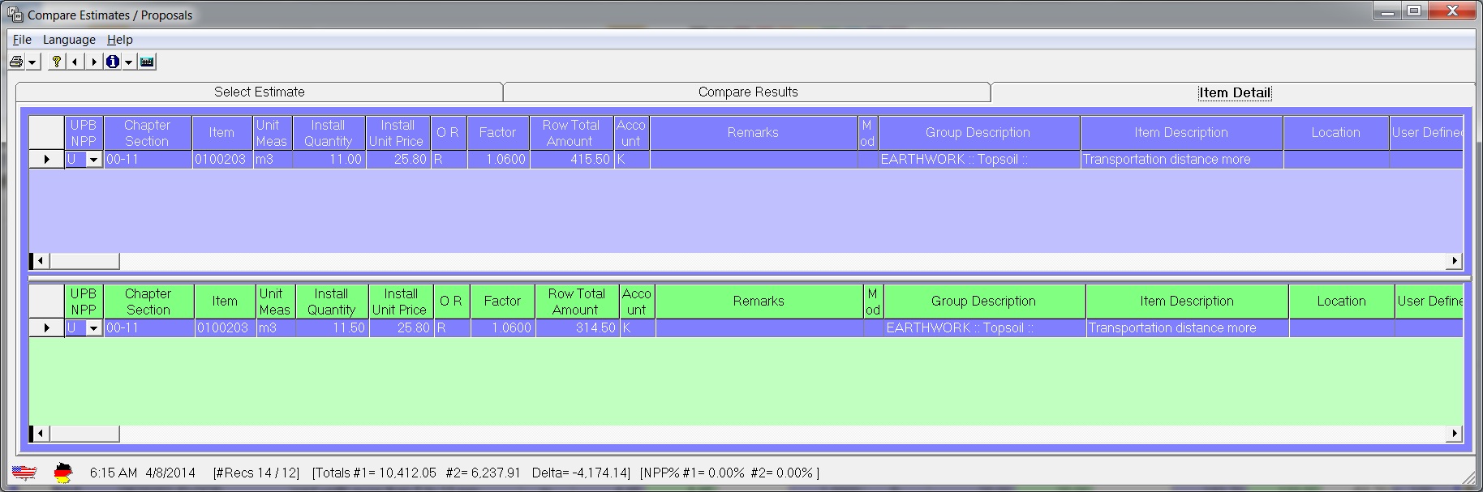Screen dimensions: 1483x492
Task: Click Row Total Amount header in upper grid
Action: [x=570, y=133]
